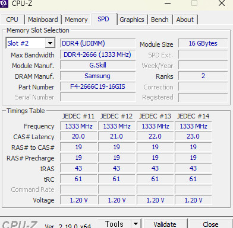Expand the Slot #2 memory slot dropdown
The image size is (233, 228).
[50, 43]
